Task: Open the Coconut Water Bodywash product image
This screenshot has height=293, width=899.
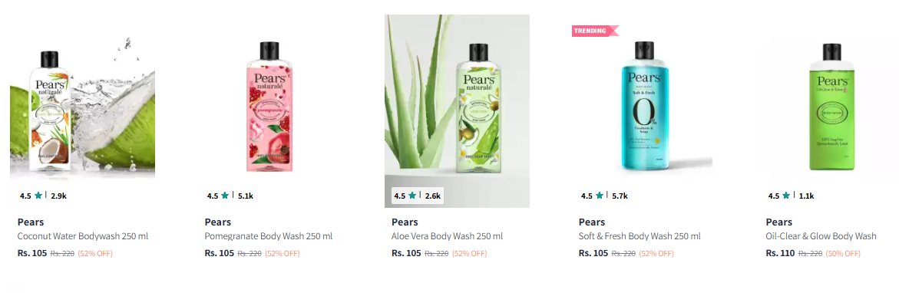Action: point(83,111)
